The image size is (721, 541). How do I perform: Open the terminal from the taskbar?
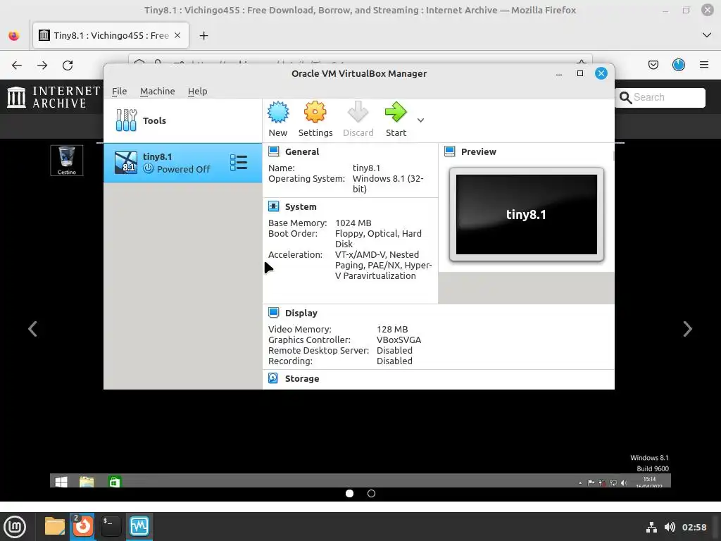pyautogui.click(x=111, y=526)
